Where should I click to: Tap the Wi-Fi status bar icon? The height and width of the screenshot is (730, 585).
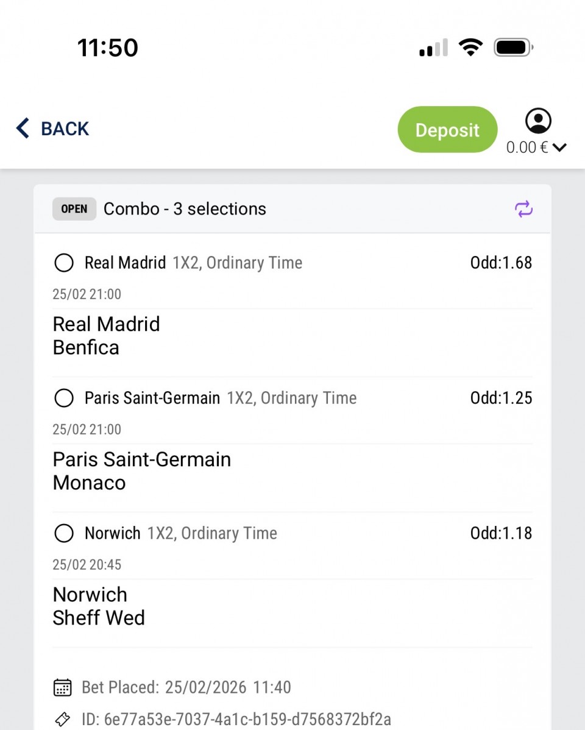click(470, 47)
